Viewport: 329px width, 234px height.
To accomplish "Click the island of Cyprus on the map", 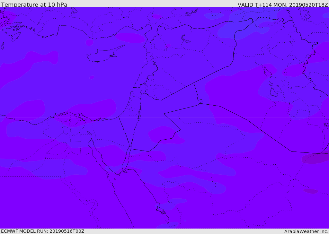I will [x=103, y=55].
